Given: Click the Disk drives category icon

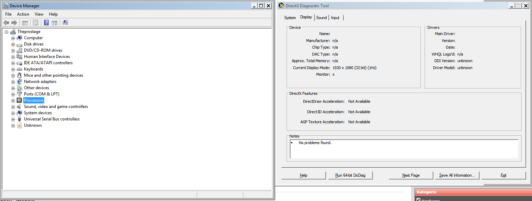Looking at the screenshot, I should (19, 44).
